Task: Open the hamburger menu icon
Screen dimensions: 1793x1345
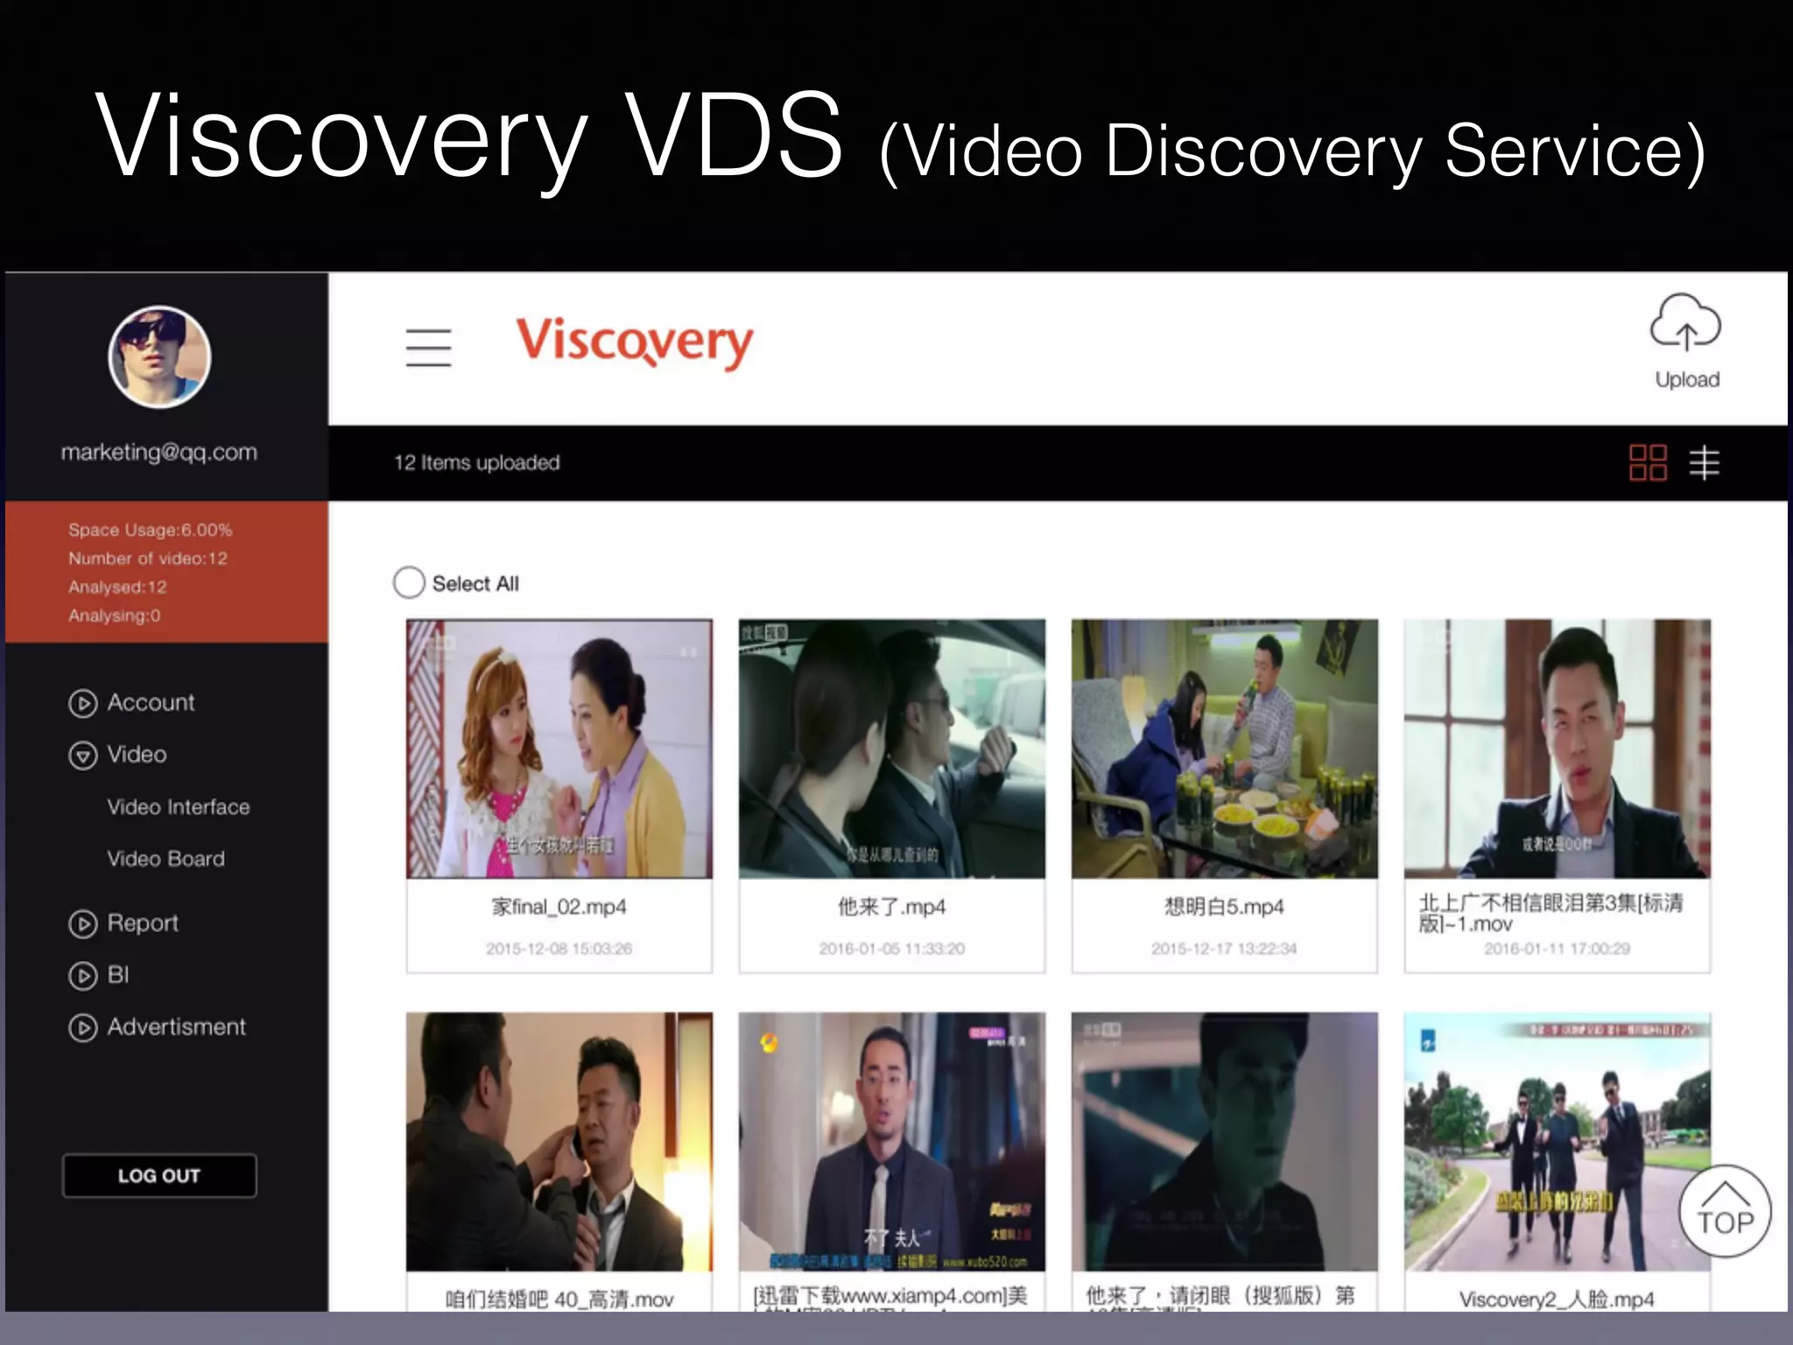Action: click(x=428, y=348)
